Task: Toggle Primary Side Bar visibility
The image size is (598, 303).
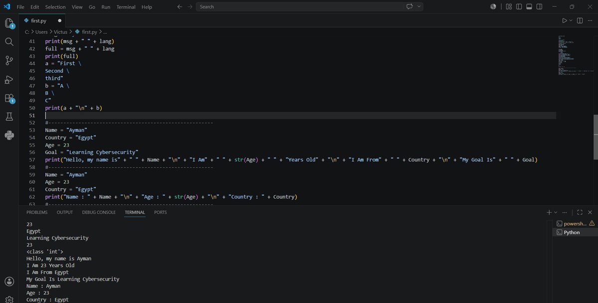Action: (519, 6)
